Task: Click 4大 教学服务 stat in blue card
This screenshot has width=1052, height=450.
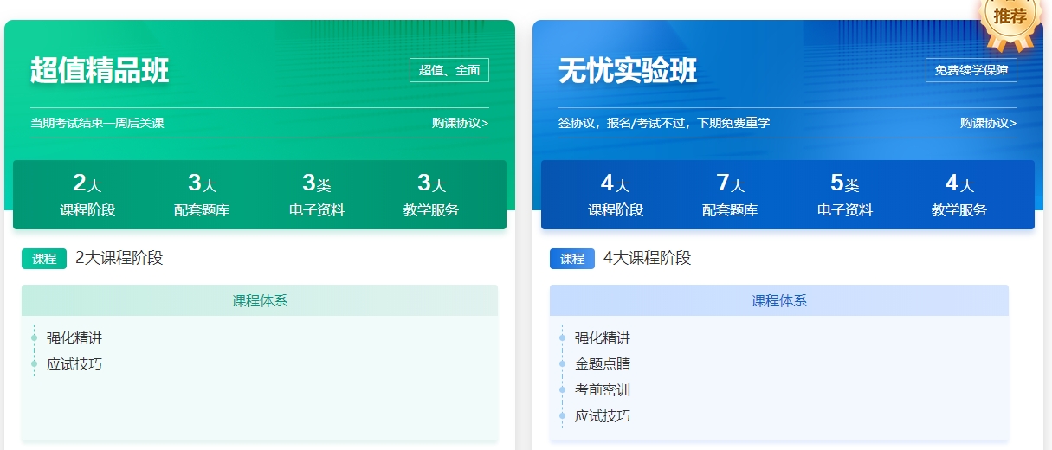Action: [959, 195]
